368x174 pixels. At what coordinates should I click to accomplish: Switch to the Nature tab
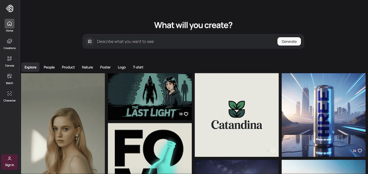click(87, 67)
